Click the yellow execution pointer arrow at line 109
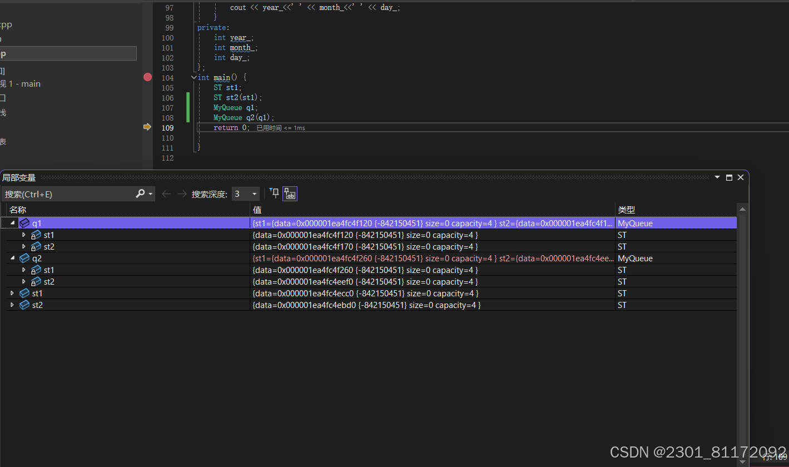Screen dimensions: 789x467 (x=147, y=127)
